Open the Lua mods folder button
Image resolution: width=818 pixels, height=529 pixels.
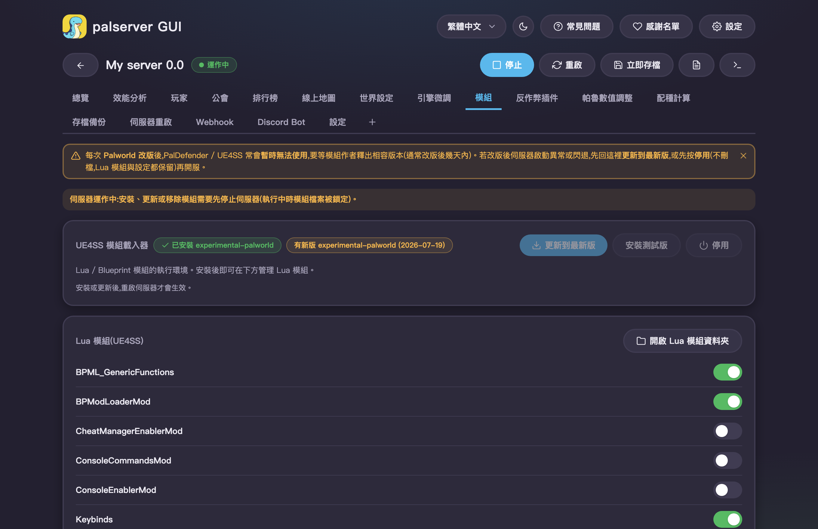[x=683, y=341]
